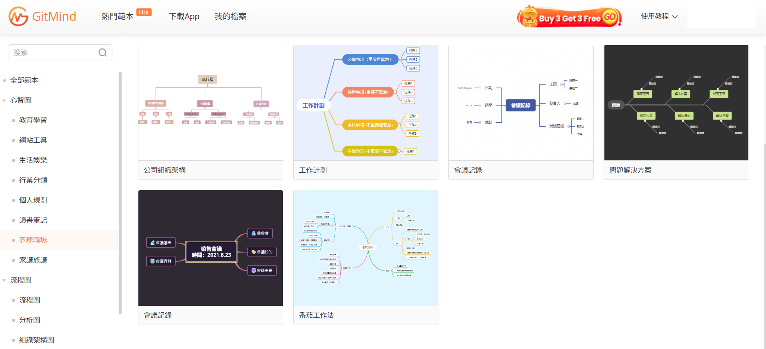Image resolution: width=766 pixels, height=349 pixels.
Task: Open the 熱門範本 menu item
Action: coord(118,16)
